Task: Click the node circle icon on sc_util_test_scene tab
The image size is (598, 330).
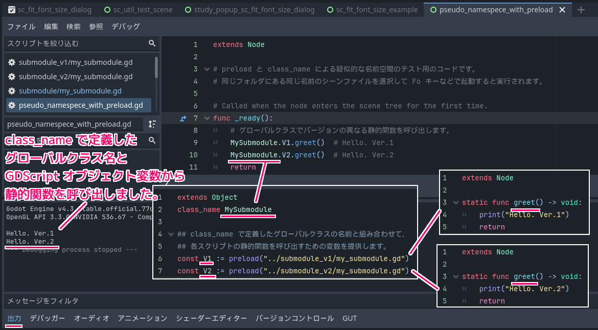Action: pyautogui.click(x=107, y=10)
